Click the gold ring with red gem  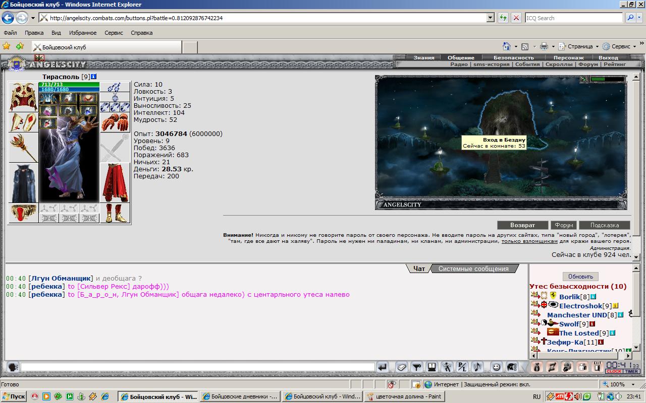[24, 213]
